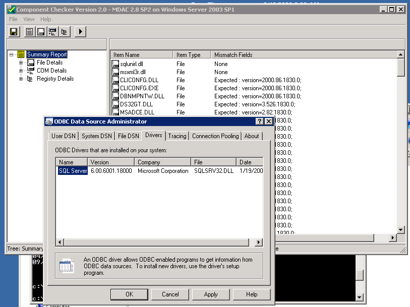Click the Save toolbar icon
The height and width of the screenshot is (307, 410).
(x=14, y=32)
